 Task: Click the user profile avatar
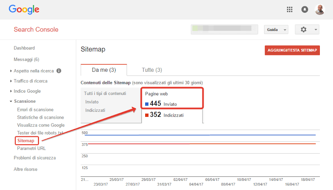pos(320,10)
